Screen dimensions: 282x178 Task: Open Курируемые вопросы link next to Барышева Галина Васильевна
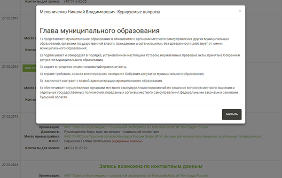coord(127,141)
